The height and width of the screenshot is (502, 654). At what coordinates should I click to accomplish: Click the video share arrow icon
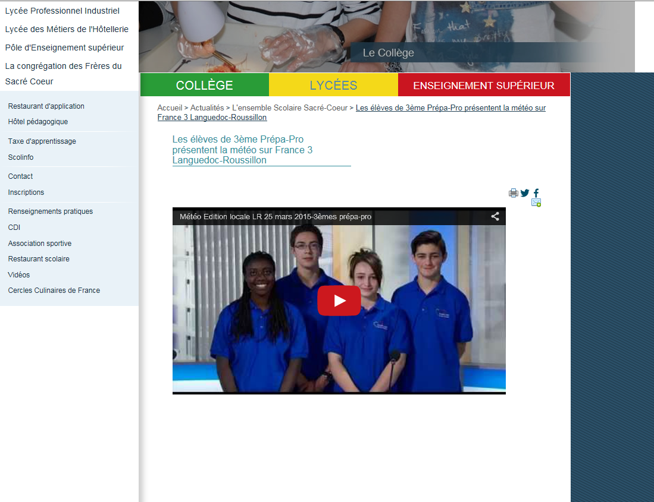point(495,216)
